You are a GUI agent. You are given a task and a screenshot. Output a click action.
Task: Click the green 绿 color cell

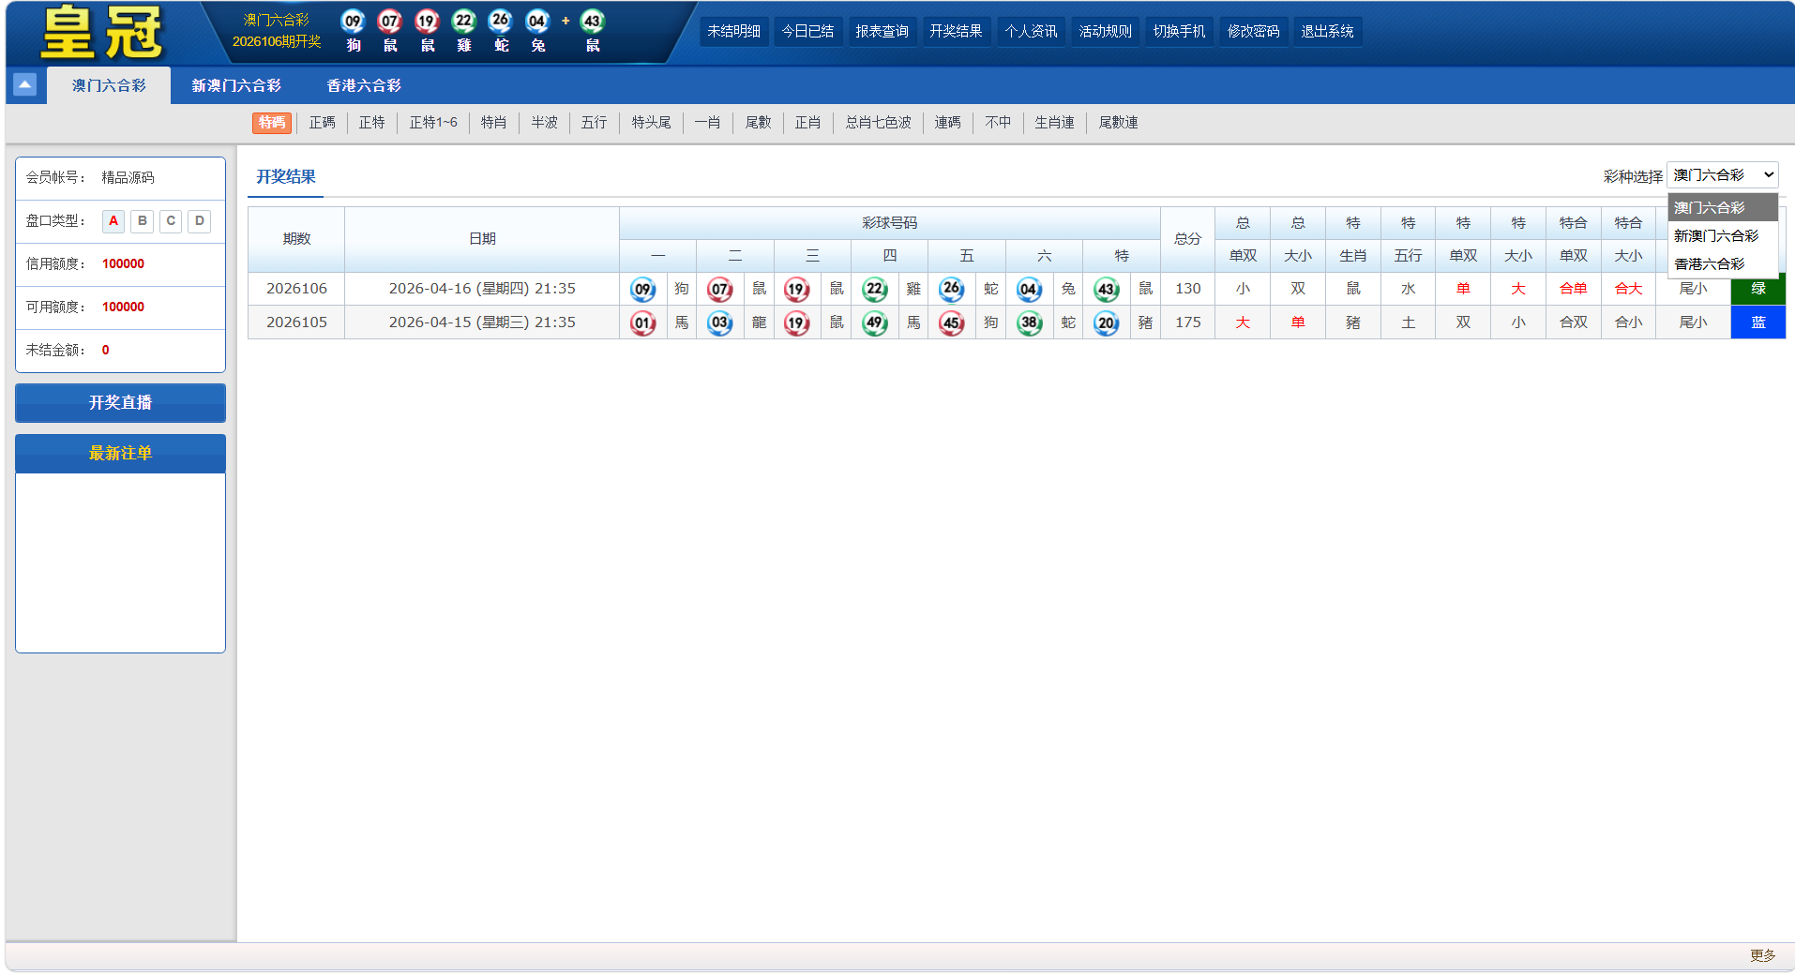pyautogui.click(x=1757, y=289)
